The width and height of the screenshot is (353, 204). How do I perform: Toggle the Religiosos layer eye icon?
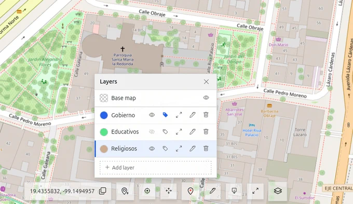152,148
